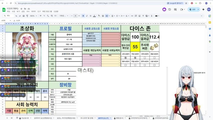The width and height of the screenshot is (213, 120).
Task: Open the 파일 menu
Action: click(x=8, y=11)
